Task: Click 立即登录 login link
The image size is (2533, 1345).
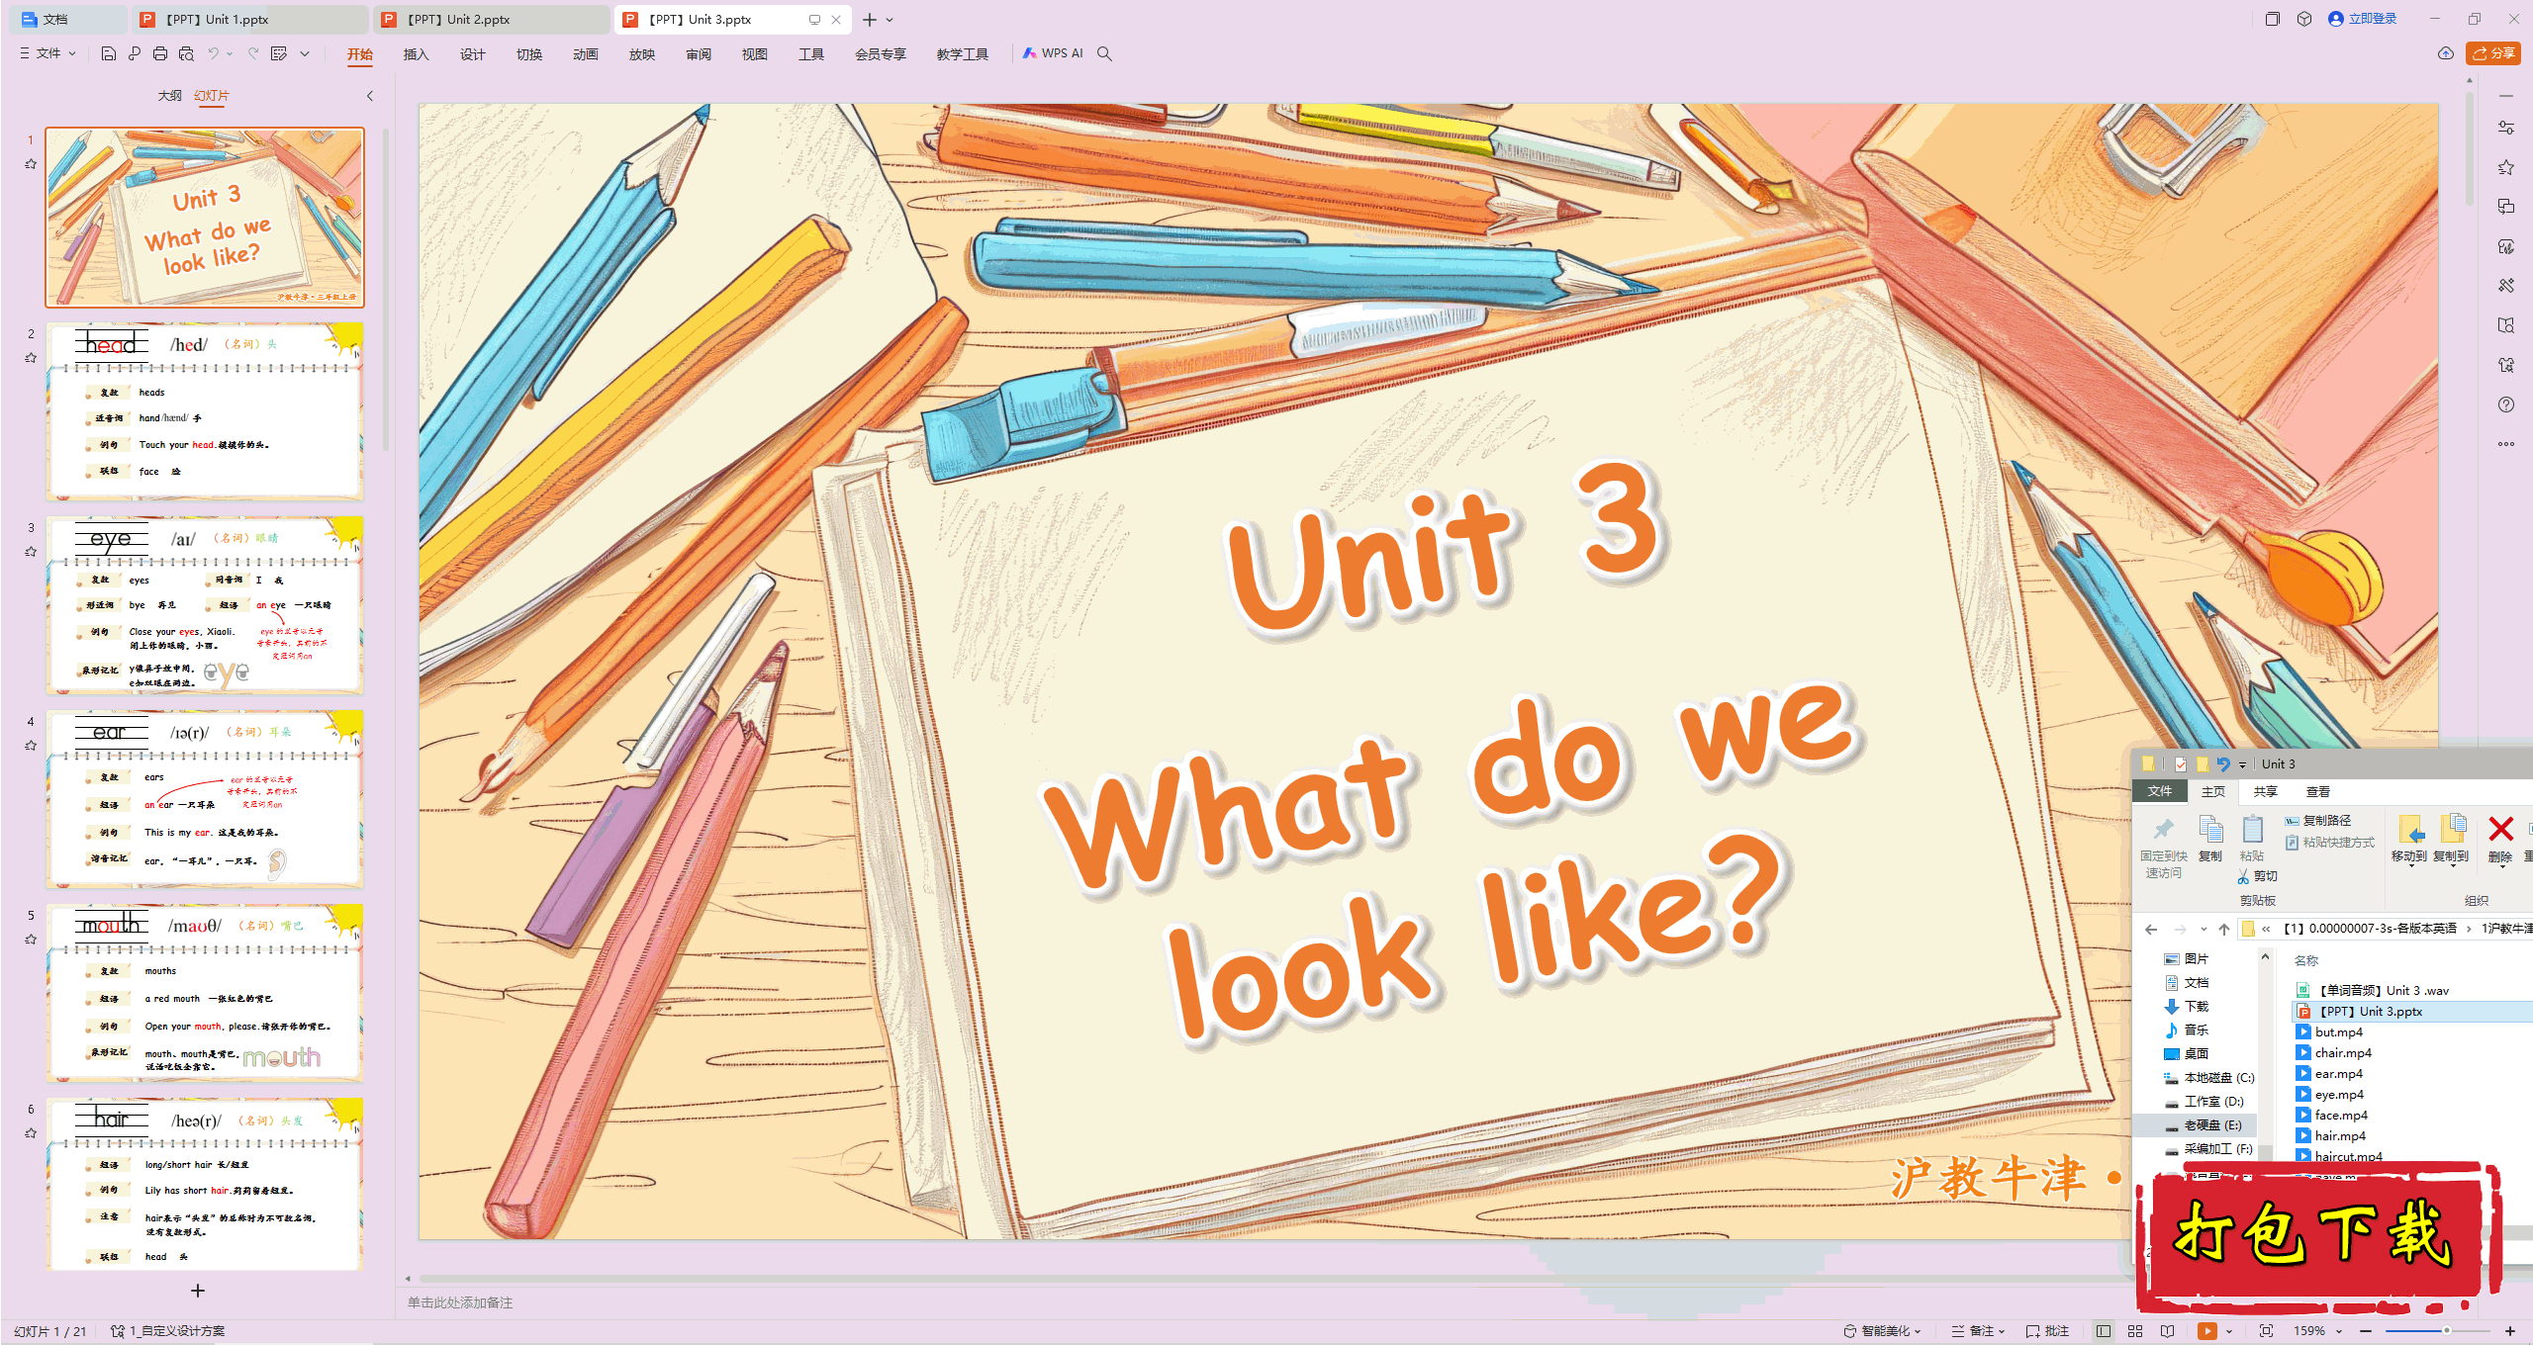Action: click(2362, 19)
